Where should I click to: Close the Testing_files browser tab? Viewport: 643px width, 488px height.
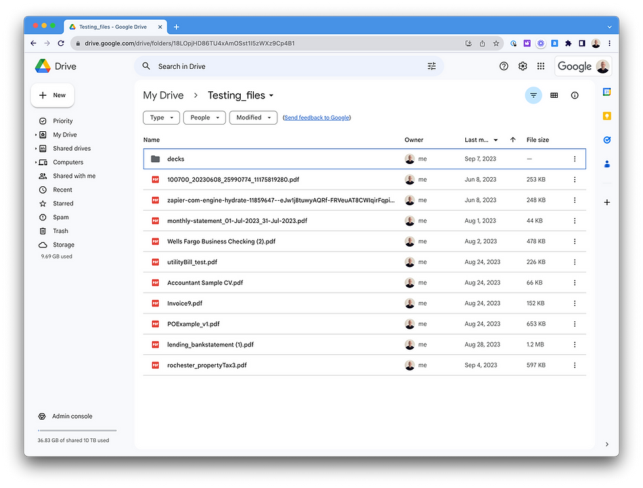(160, 27)
